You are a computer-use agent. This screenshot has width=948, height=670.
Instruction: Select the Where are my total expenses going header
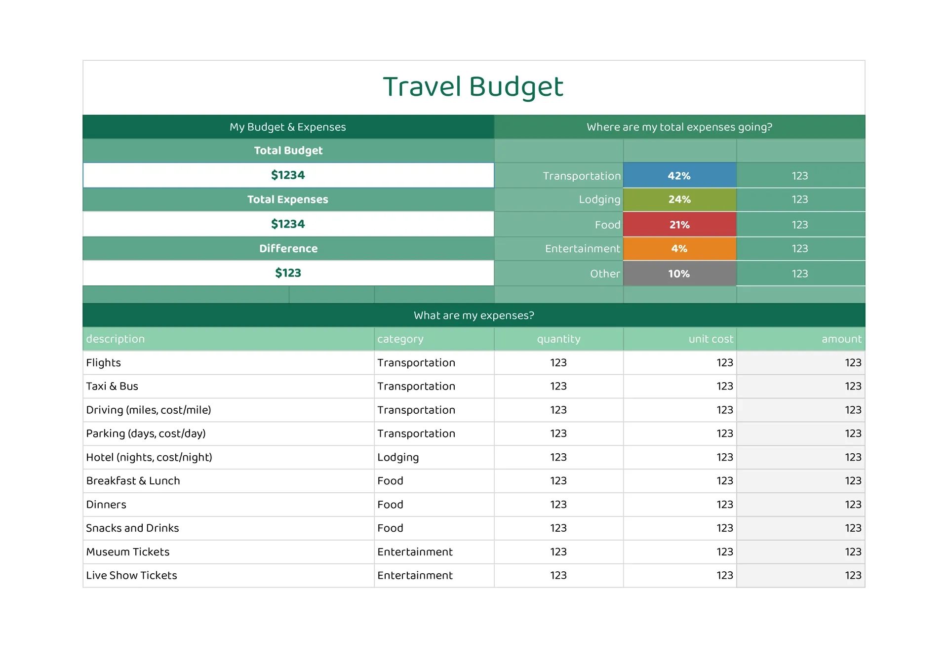(x=679, y=127)
